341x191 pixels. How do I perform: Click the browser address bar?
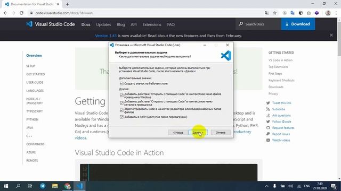pyautogui.click(x=145, y=13)
